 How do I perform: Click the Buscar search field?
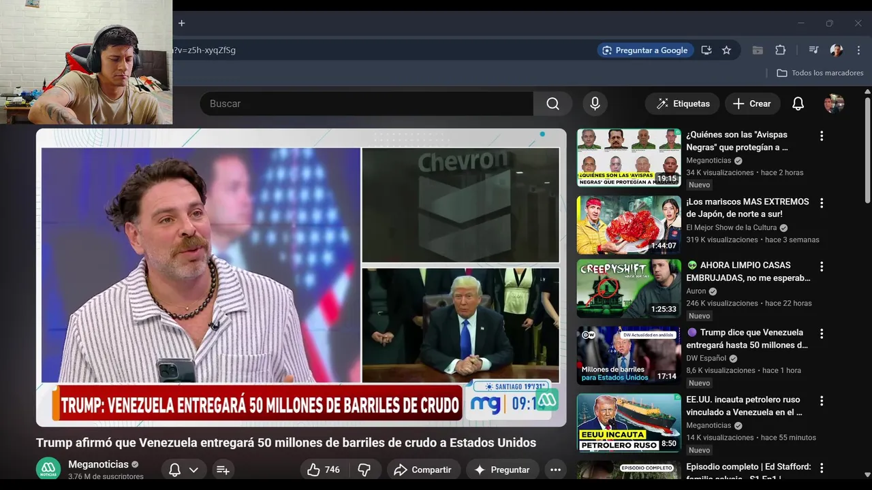367,103
